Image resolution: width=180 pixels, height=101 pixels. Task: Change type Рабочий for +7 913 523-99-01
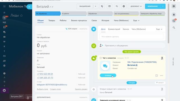click(82, 74)
